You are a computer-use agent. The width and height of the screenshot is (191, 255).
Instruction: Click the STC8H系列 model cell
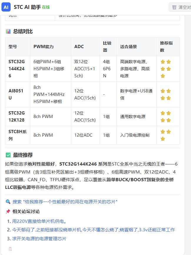click(x=18, y=135)
